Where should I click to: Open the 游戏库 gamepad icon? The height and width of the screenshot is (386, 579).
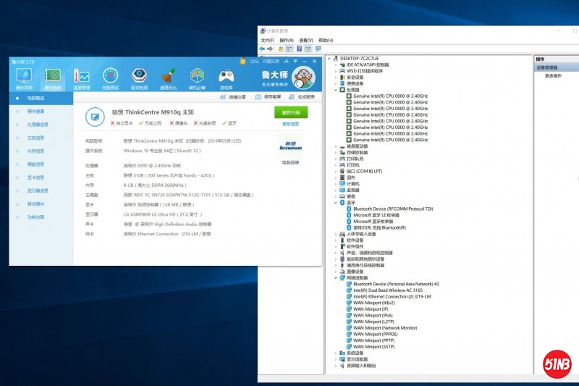point(227,77)
